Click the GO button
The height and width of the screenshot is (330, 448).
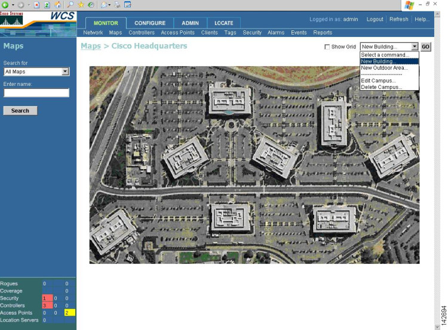click(x=425, y=47)
